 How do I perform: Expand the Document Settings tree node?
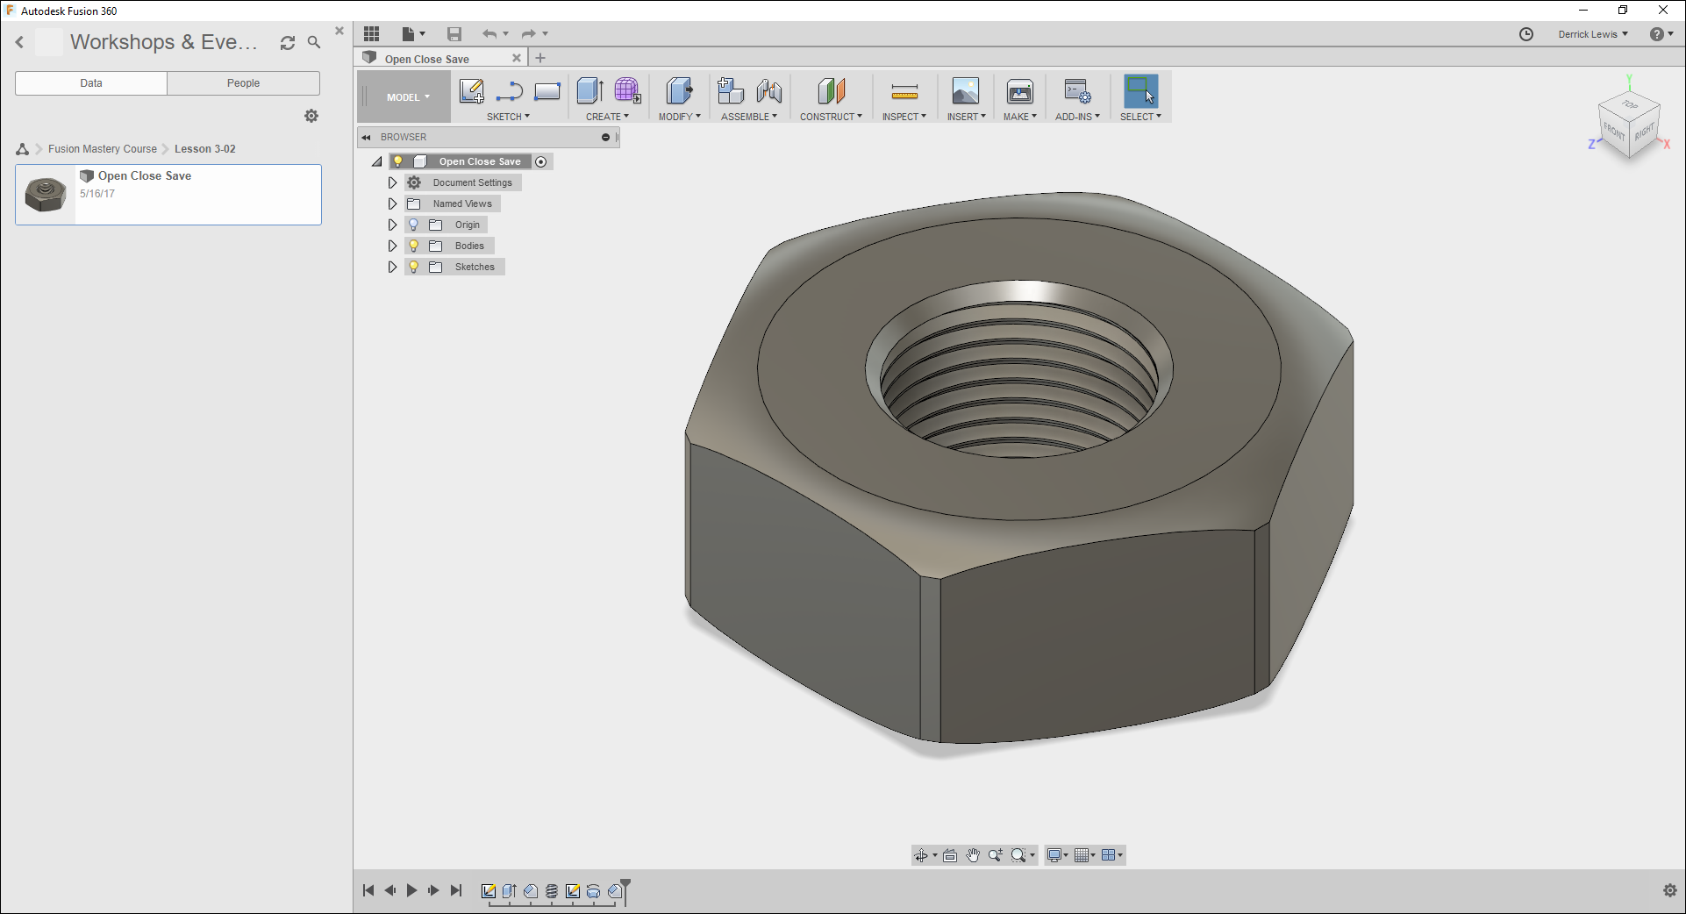[392, 183]
